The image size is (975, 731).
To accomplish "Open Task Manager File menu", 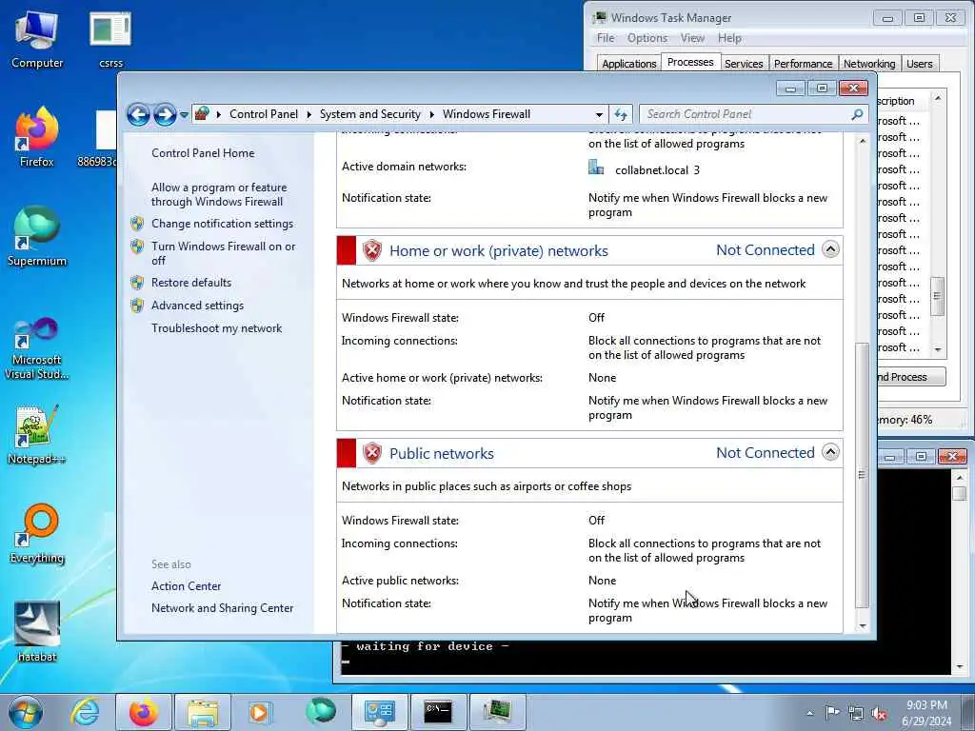I will [605, 38].
